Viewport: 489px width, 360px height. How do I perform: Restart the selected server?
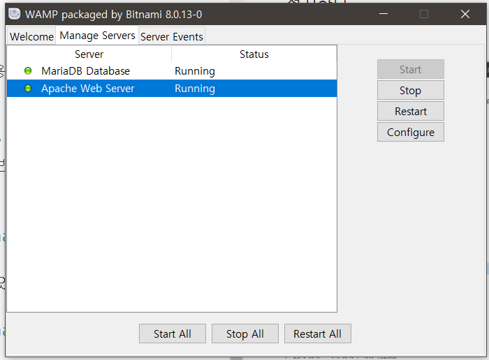410,112
